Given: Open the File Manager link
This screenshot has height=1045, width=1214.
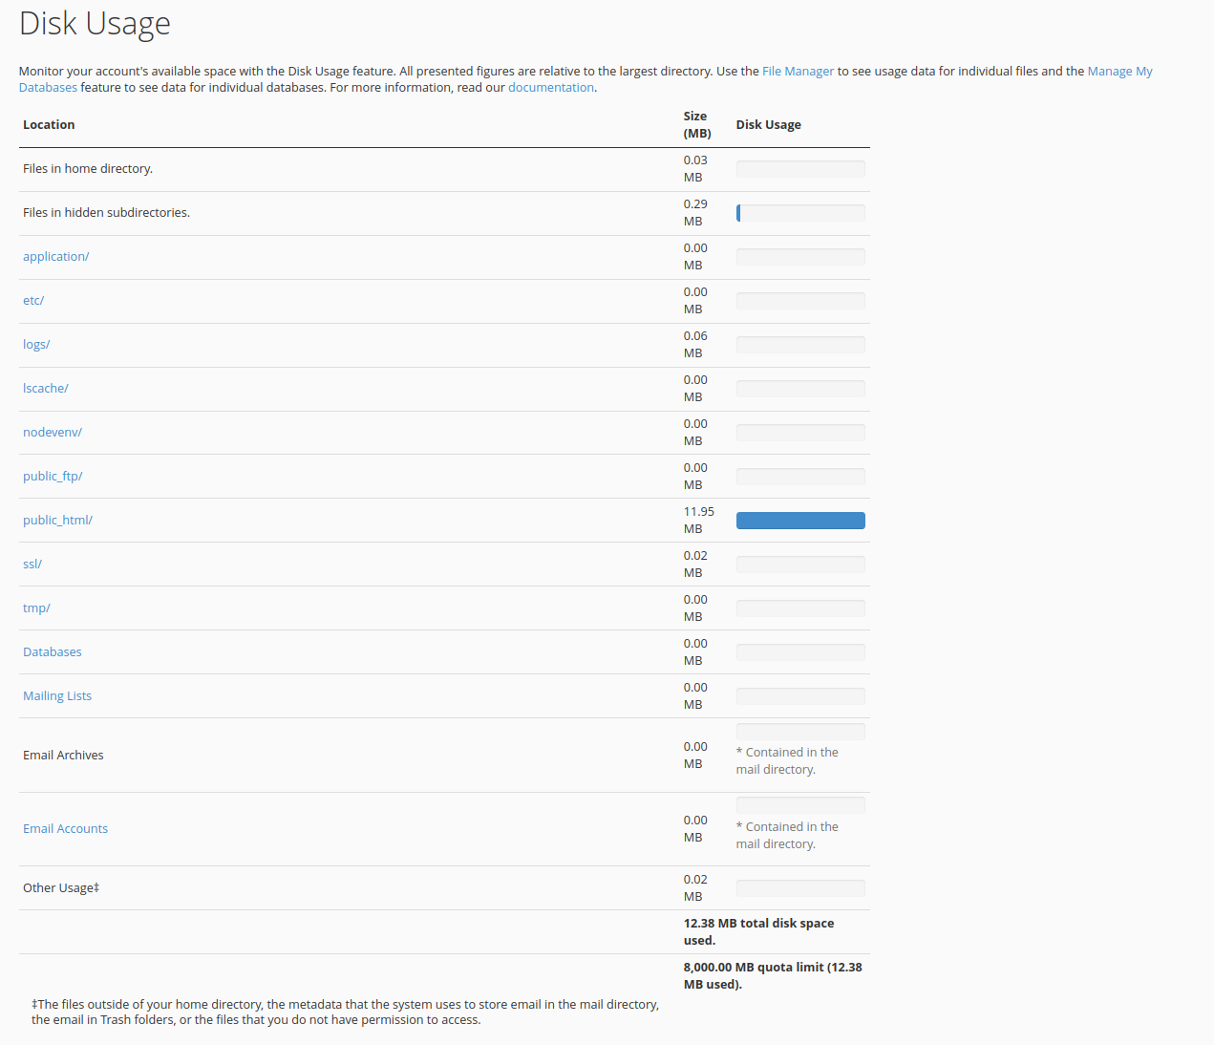Looking at the screenshot, I should click(x=798, y=72).
